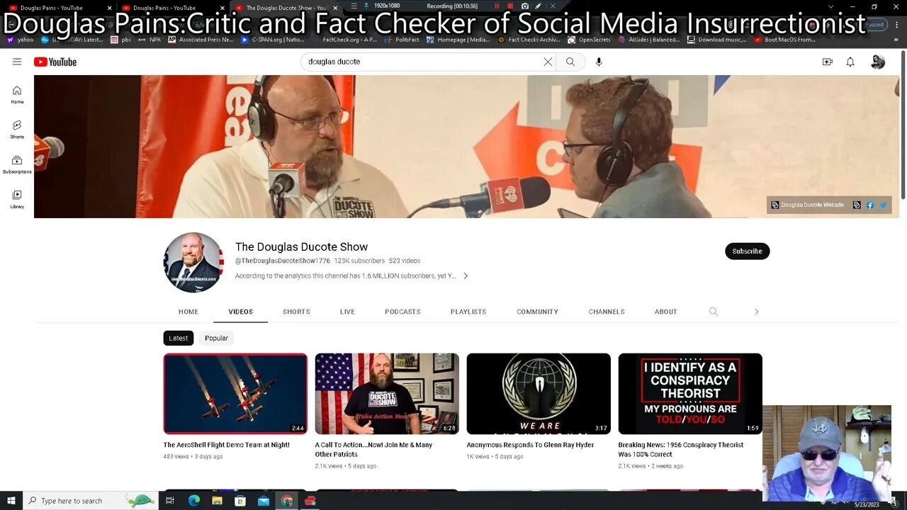Image resolution: width=907 pixels, height=510 pixels.
Task: Play the Anonymous 'We Are' thumbnail
Action: coord(539,394)
